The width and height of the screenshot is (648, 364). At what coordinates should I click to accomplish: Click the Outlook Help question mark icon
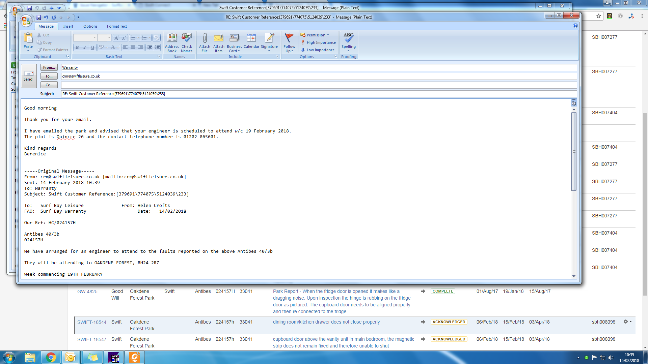[575, 26]
